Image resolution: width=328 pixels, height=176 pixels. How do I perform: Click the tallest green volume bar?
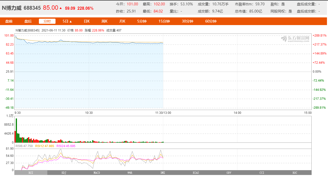point(16,130)
